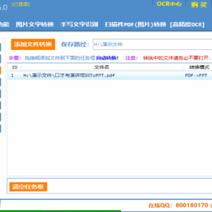Screen dimensions: 212x212
Task: Click the ID cell with value 1
Action: click(12, 75)
